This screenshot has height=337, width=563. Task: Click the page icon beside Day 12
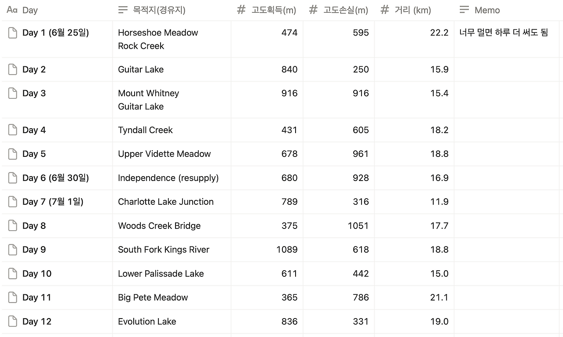tap(13, 322)
